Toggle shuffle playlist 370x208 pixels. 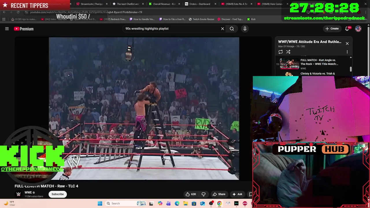point(288,52)
